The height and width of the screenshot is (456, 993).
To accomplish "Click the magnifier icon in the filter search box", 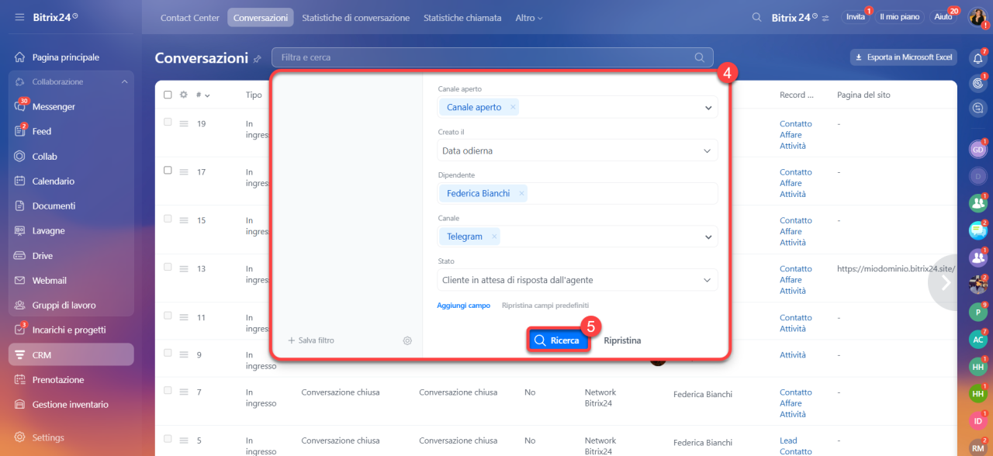I will [700, 57].
